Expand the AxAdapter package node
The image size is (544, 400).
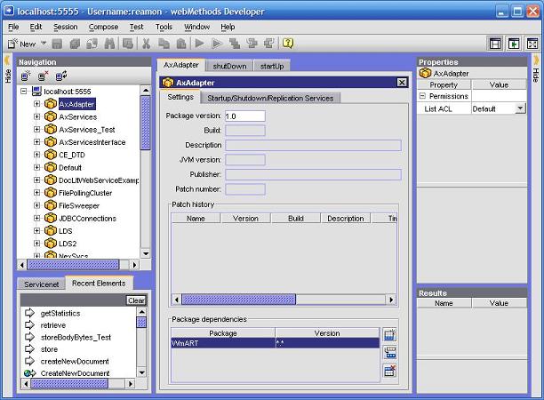[x=36, y=104]
